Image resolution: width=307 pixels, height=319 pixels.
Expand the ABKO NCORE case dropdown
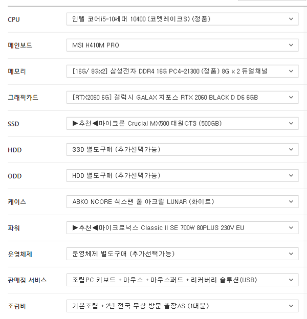(x=182, y=202)
